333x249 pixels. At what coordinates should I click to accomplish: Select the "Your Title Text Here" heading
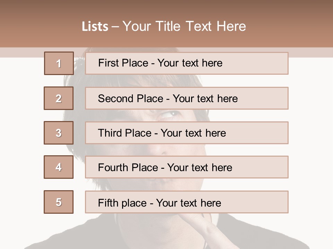click(184, 26)
